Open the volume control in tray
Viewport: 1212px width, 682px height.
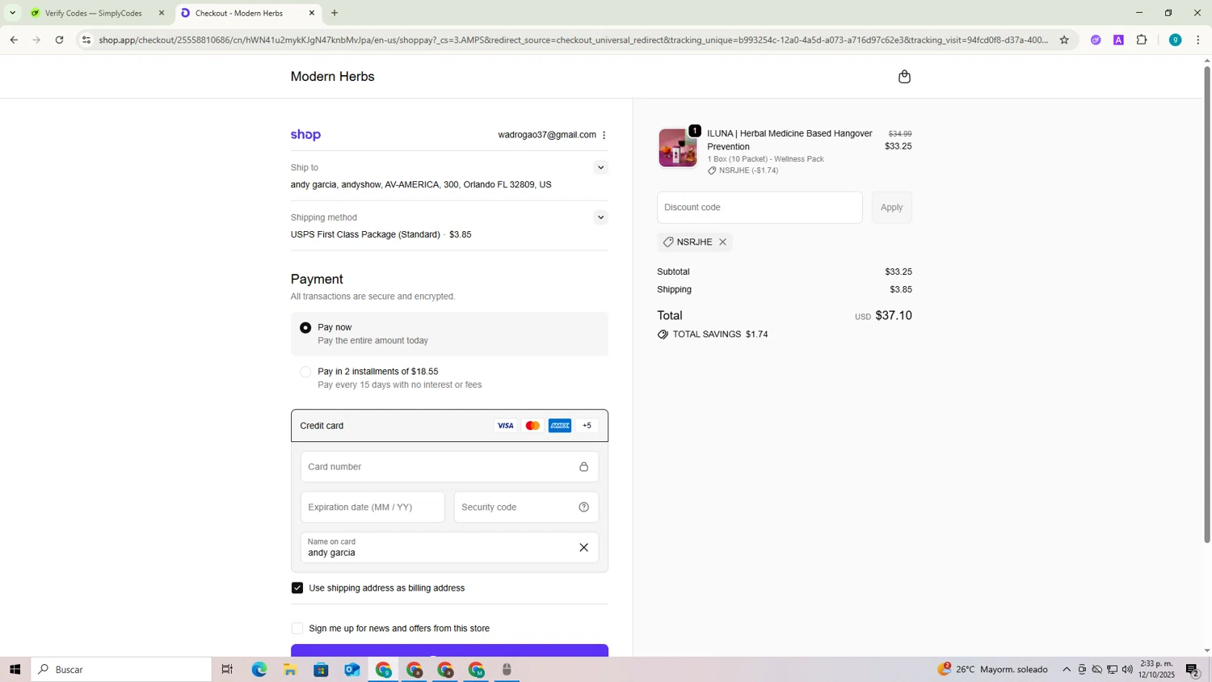1127,670
